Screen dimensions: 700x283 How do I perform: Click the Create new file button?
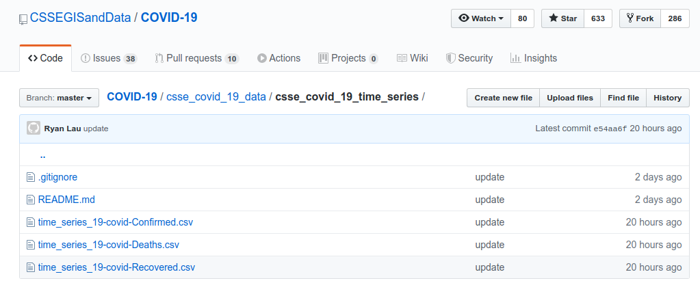coord(503,98)
